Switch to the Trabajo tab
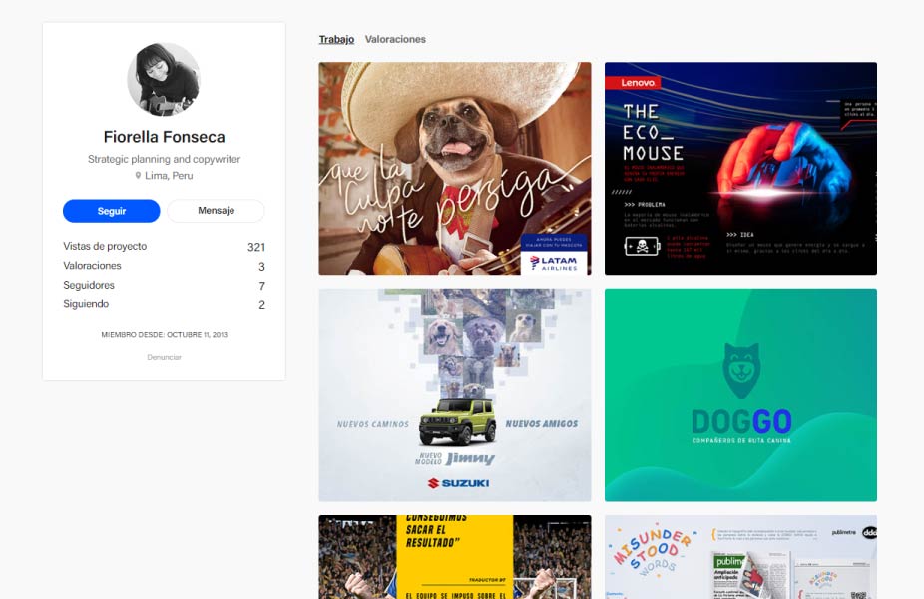The width and height of the screenshot is (924, 599). (336, 40)
